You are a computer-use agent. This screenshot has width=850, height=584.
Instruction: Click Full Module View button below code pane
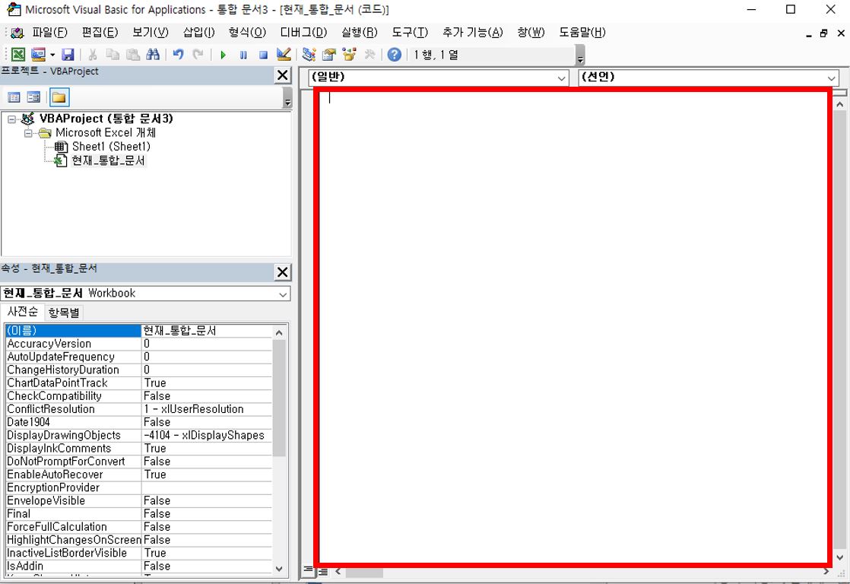pos(323,571)
